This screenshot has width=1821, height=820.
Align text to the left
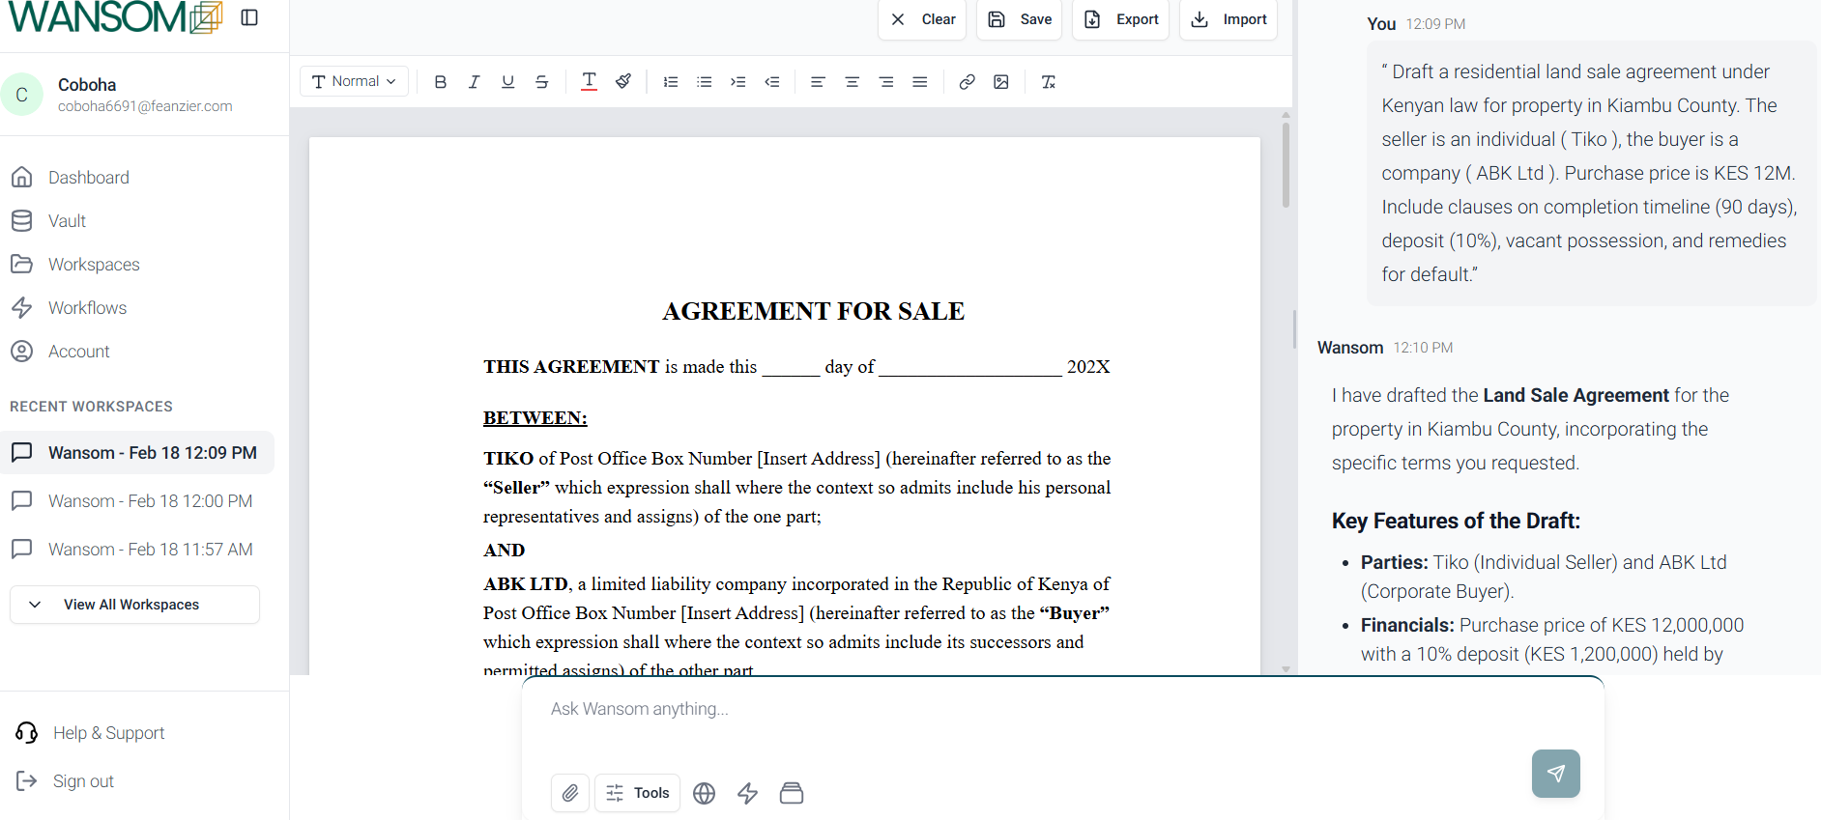(x=818, y=82)
